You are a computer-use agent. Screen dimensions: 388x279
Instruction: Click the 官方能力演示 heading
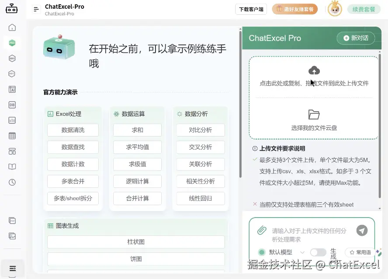[x=60, y=92]
